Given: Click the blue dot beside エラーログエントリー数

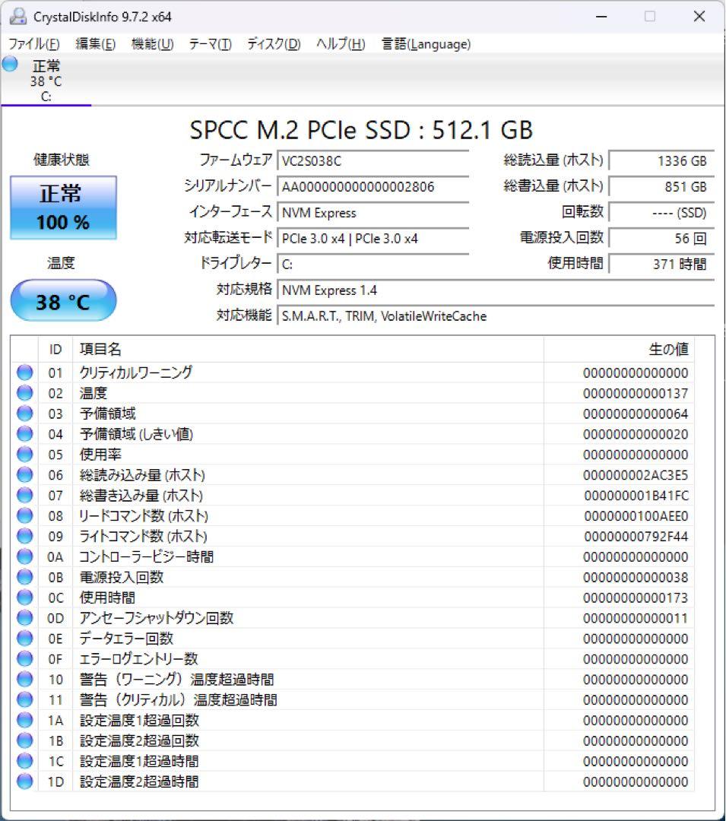Looking at the screenshot, I should tap(24, 659).
